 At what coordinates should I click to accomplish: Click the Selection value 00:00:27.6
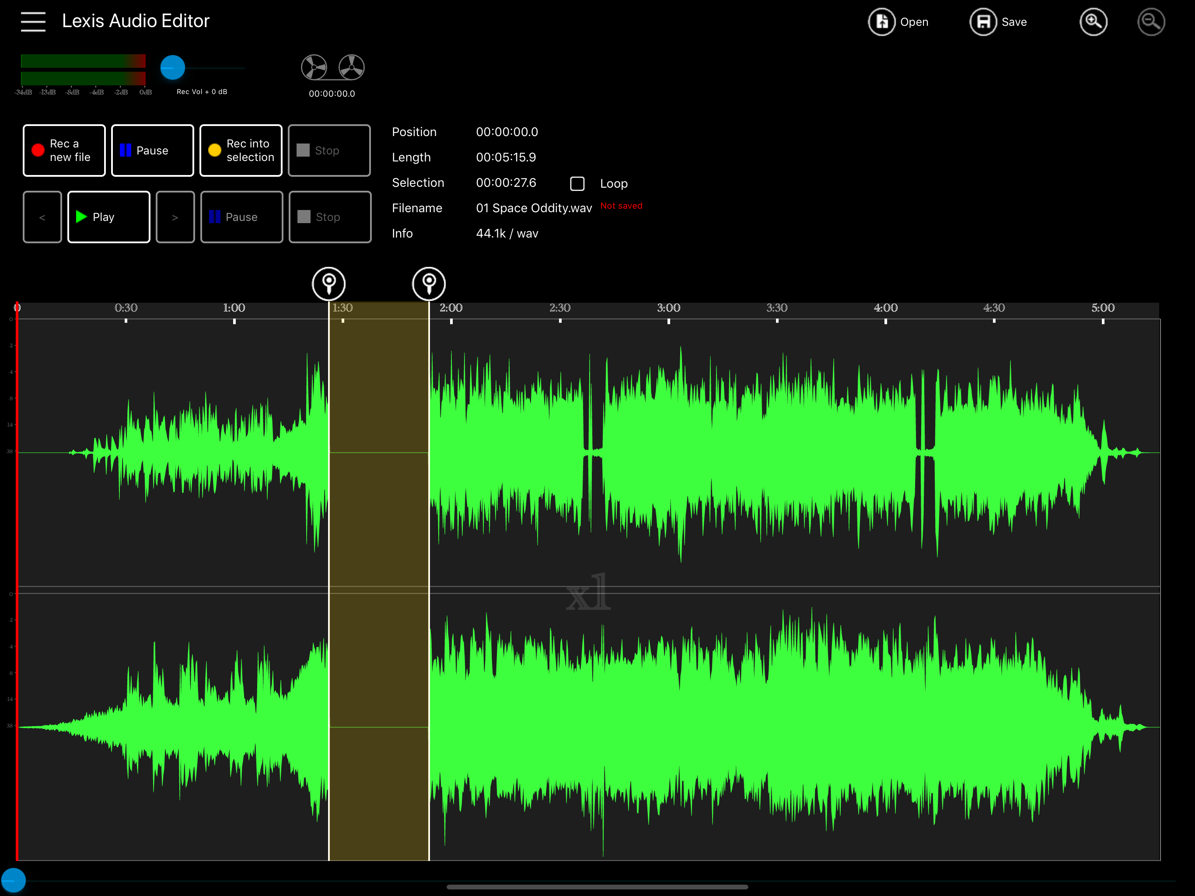click(506, 183)
